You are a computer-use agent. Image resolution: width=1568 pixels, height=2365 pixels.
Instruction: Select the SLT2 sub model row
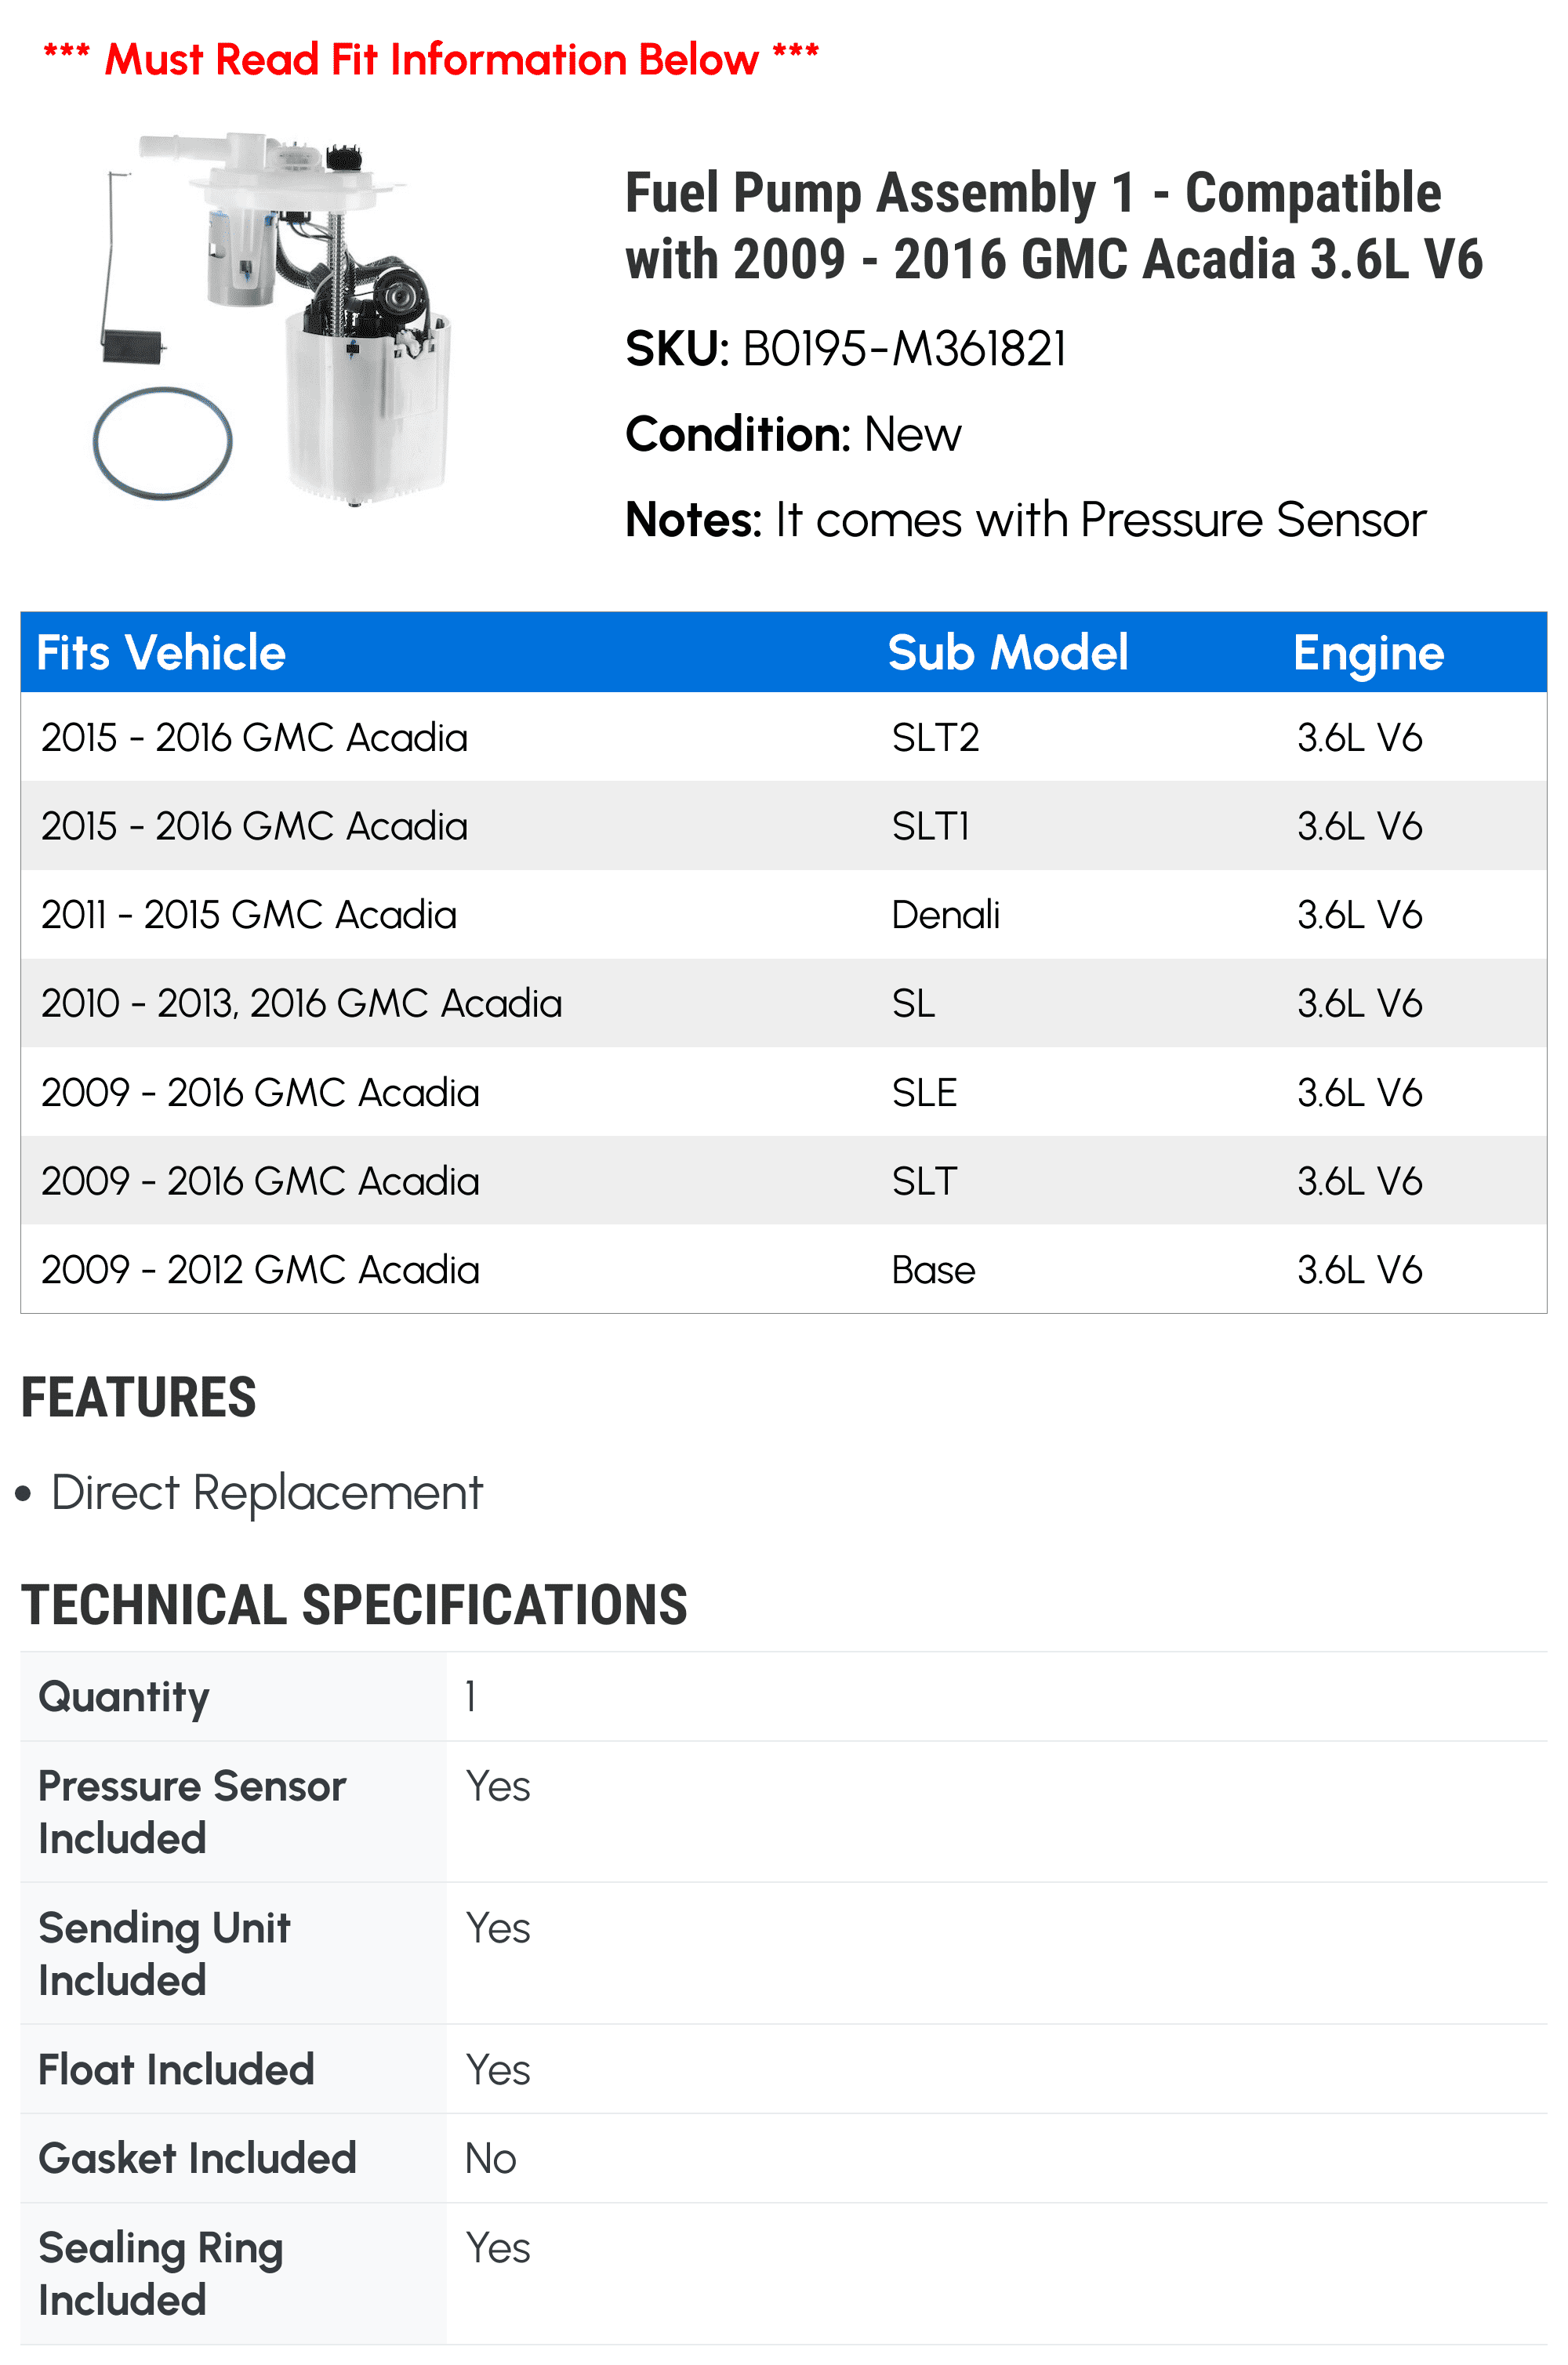[x=784, y=738]
